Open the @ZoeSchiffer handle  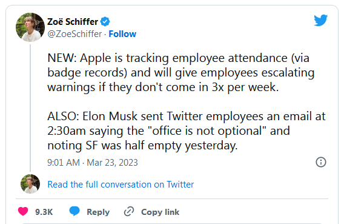click(x=74, y=34)
